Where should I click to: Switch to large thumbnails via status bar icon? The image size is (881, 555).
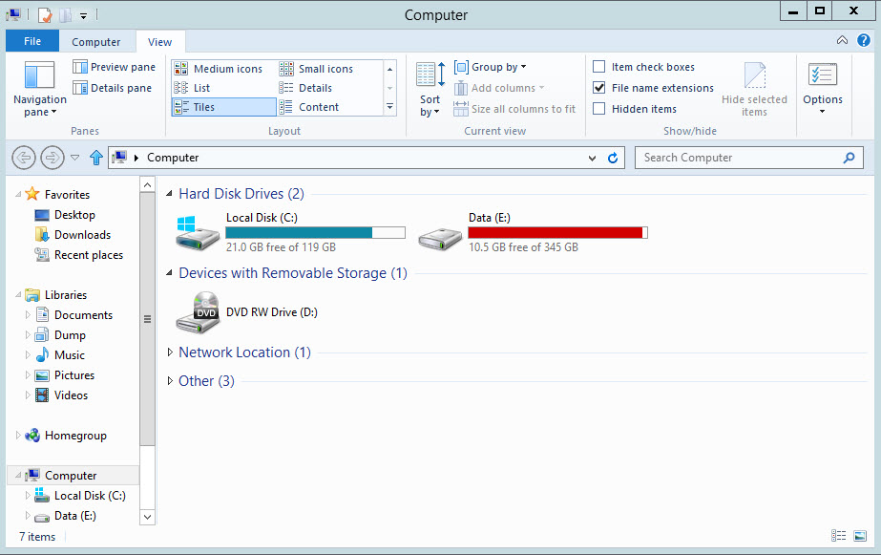(x=858, y=536)
